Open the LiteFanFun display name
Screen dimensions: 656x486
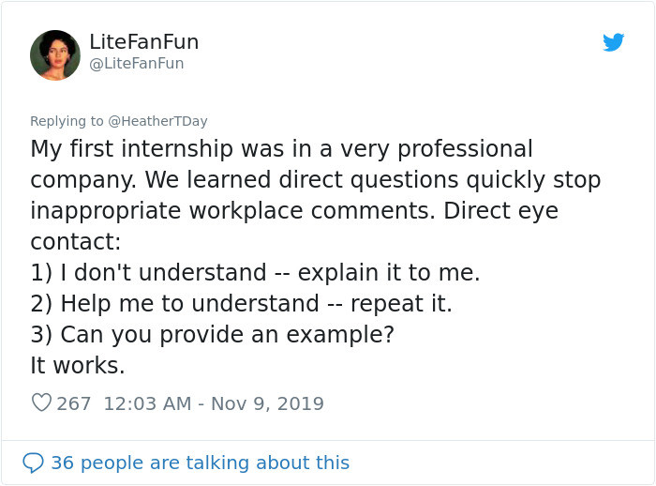coord(143,42)
